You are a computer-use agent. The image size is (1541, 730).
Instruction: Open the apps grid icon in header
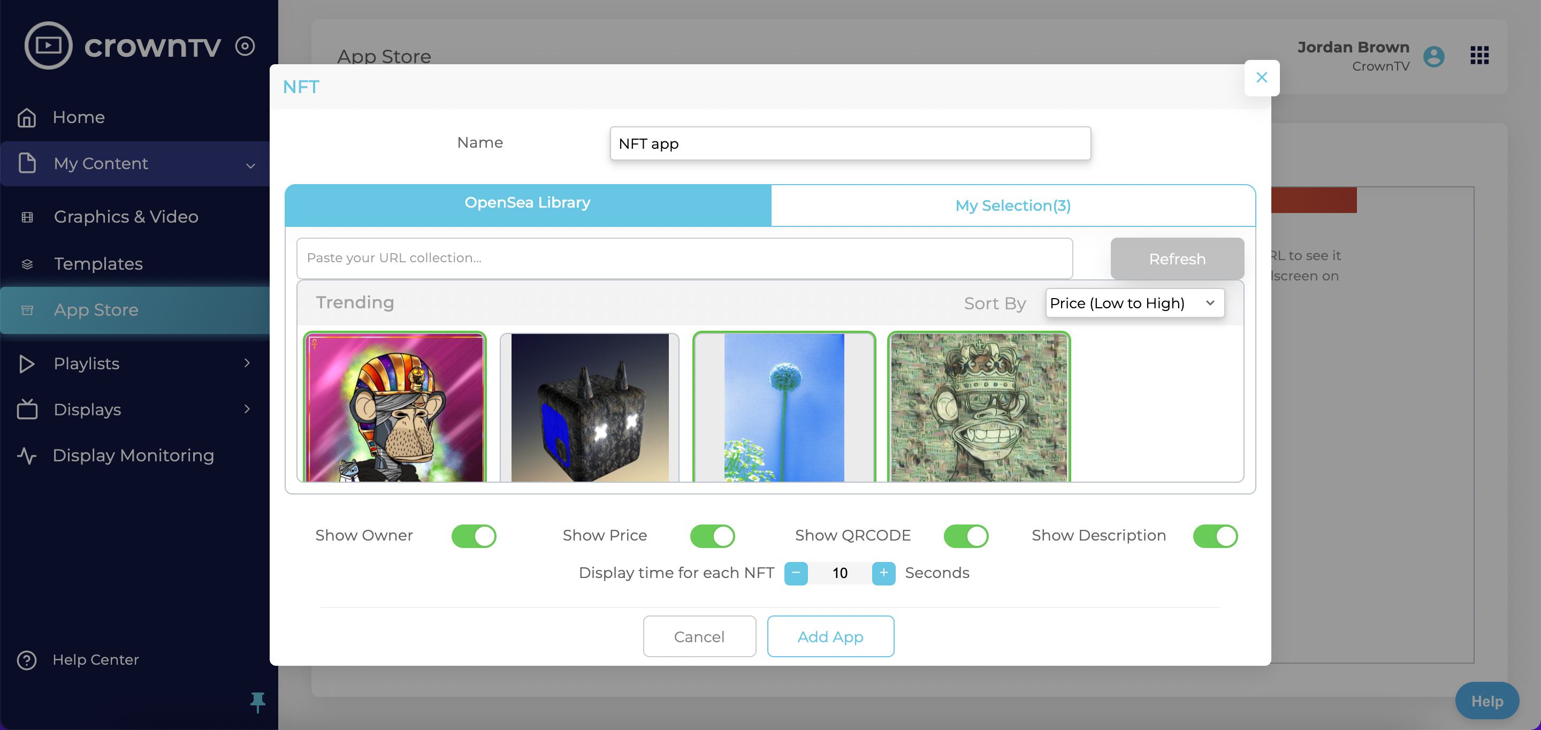coord(1479,56)
